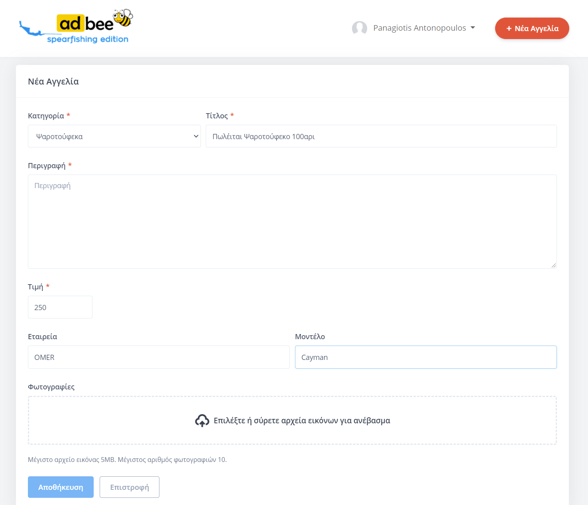Click the Μοντέλο field containing Cayman
Screen dimensions: 588x505
coord(425,357)
